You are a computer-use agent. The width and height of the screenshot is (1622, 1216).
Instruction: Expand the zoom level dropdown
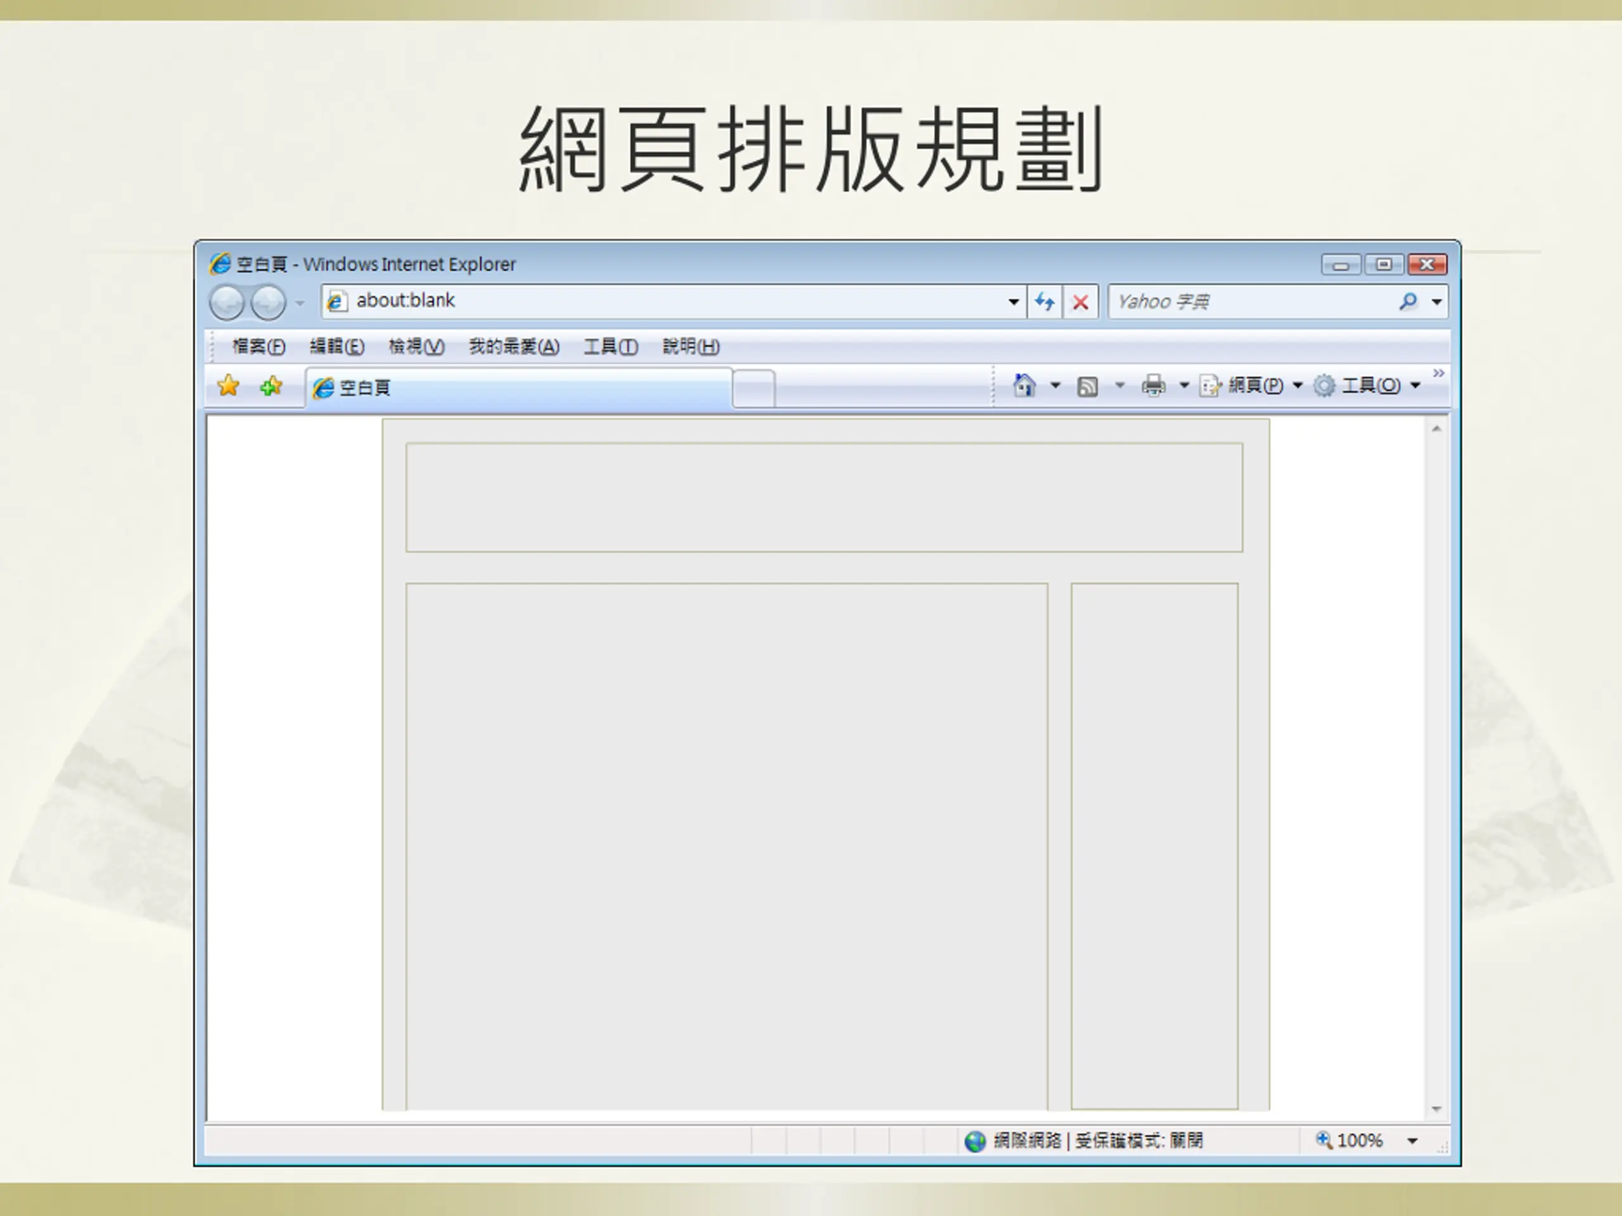[1412, 1141]
